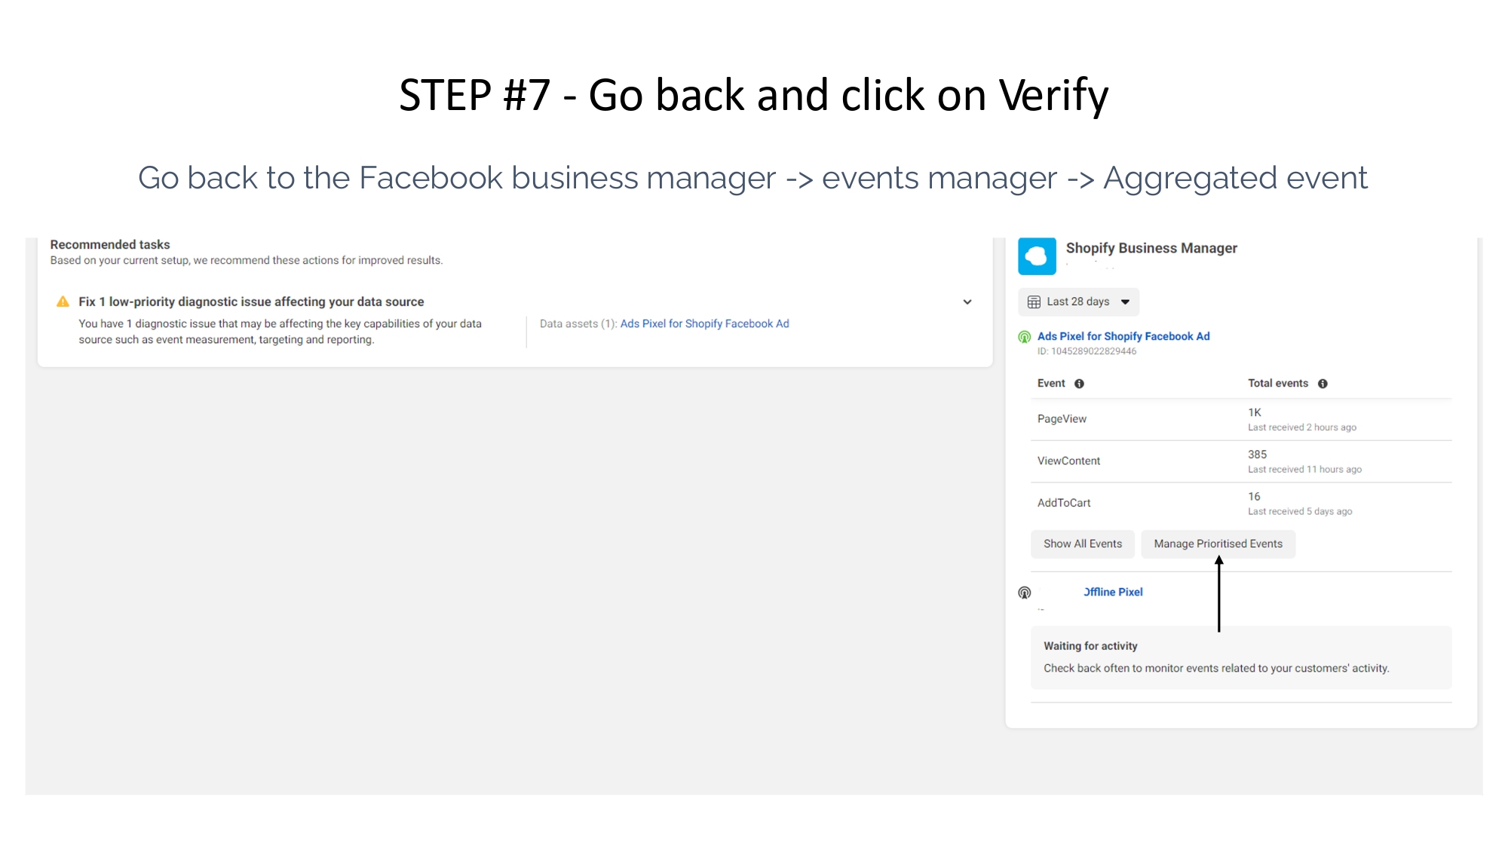Screen dimensions: 1508x848
Task: Select the AddToCart event row
Action: (x=1241, y=504)
